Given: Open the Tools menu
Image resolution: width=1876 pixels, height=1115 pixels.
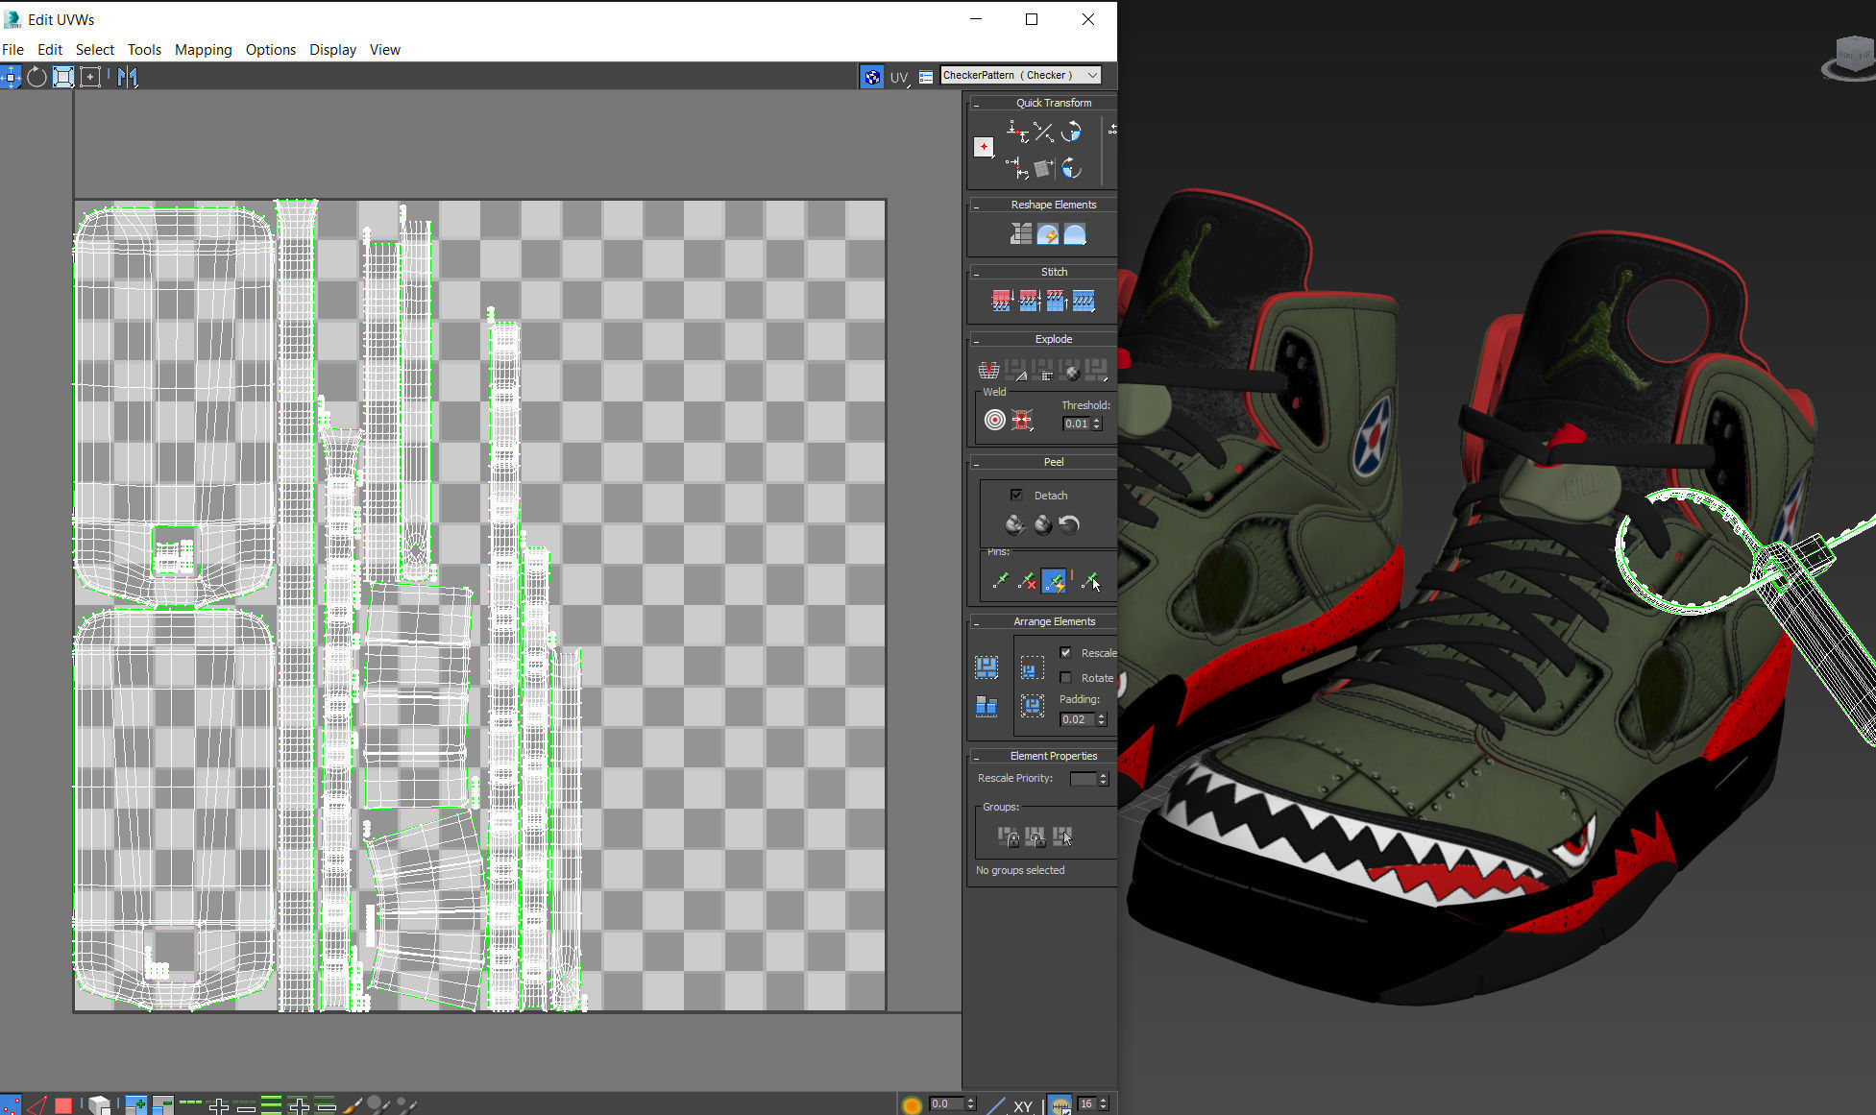Looking at the screenshot, I should pos(144,50).
